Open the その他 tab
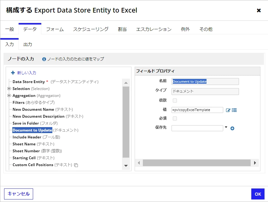The height and width of the screenshot is (202, 268). coord(206,29)
